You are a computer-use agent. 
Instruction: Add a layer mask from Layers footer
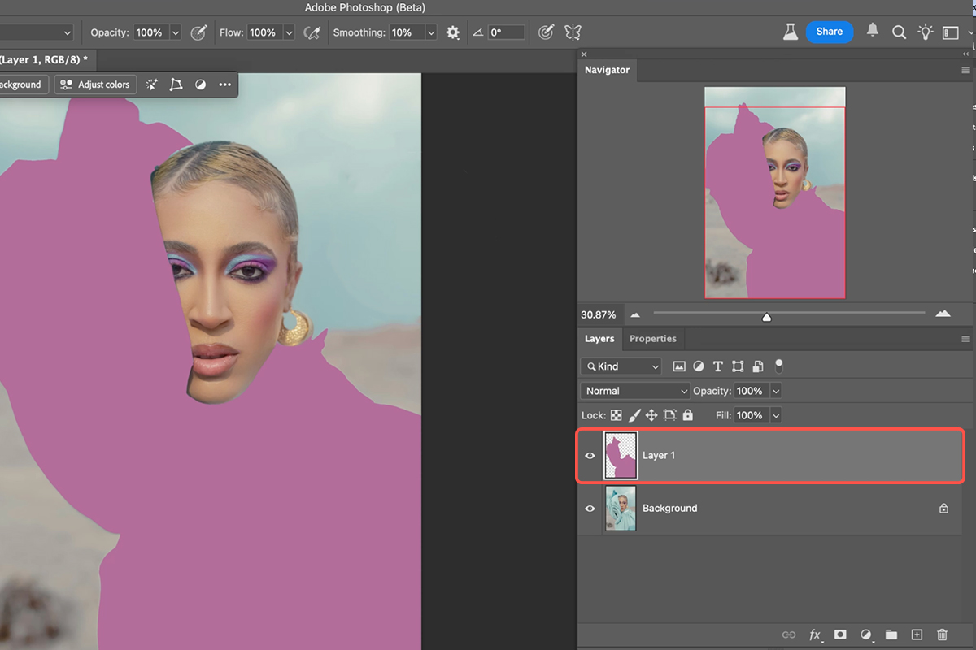840,635
